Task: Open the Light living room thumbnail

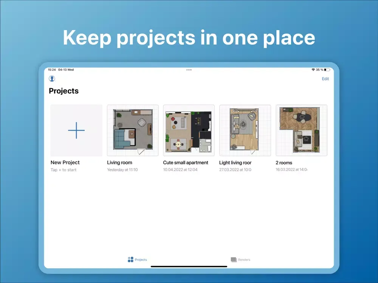Action: pyautogui.click(x=245, y=130)
